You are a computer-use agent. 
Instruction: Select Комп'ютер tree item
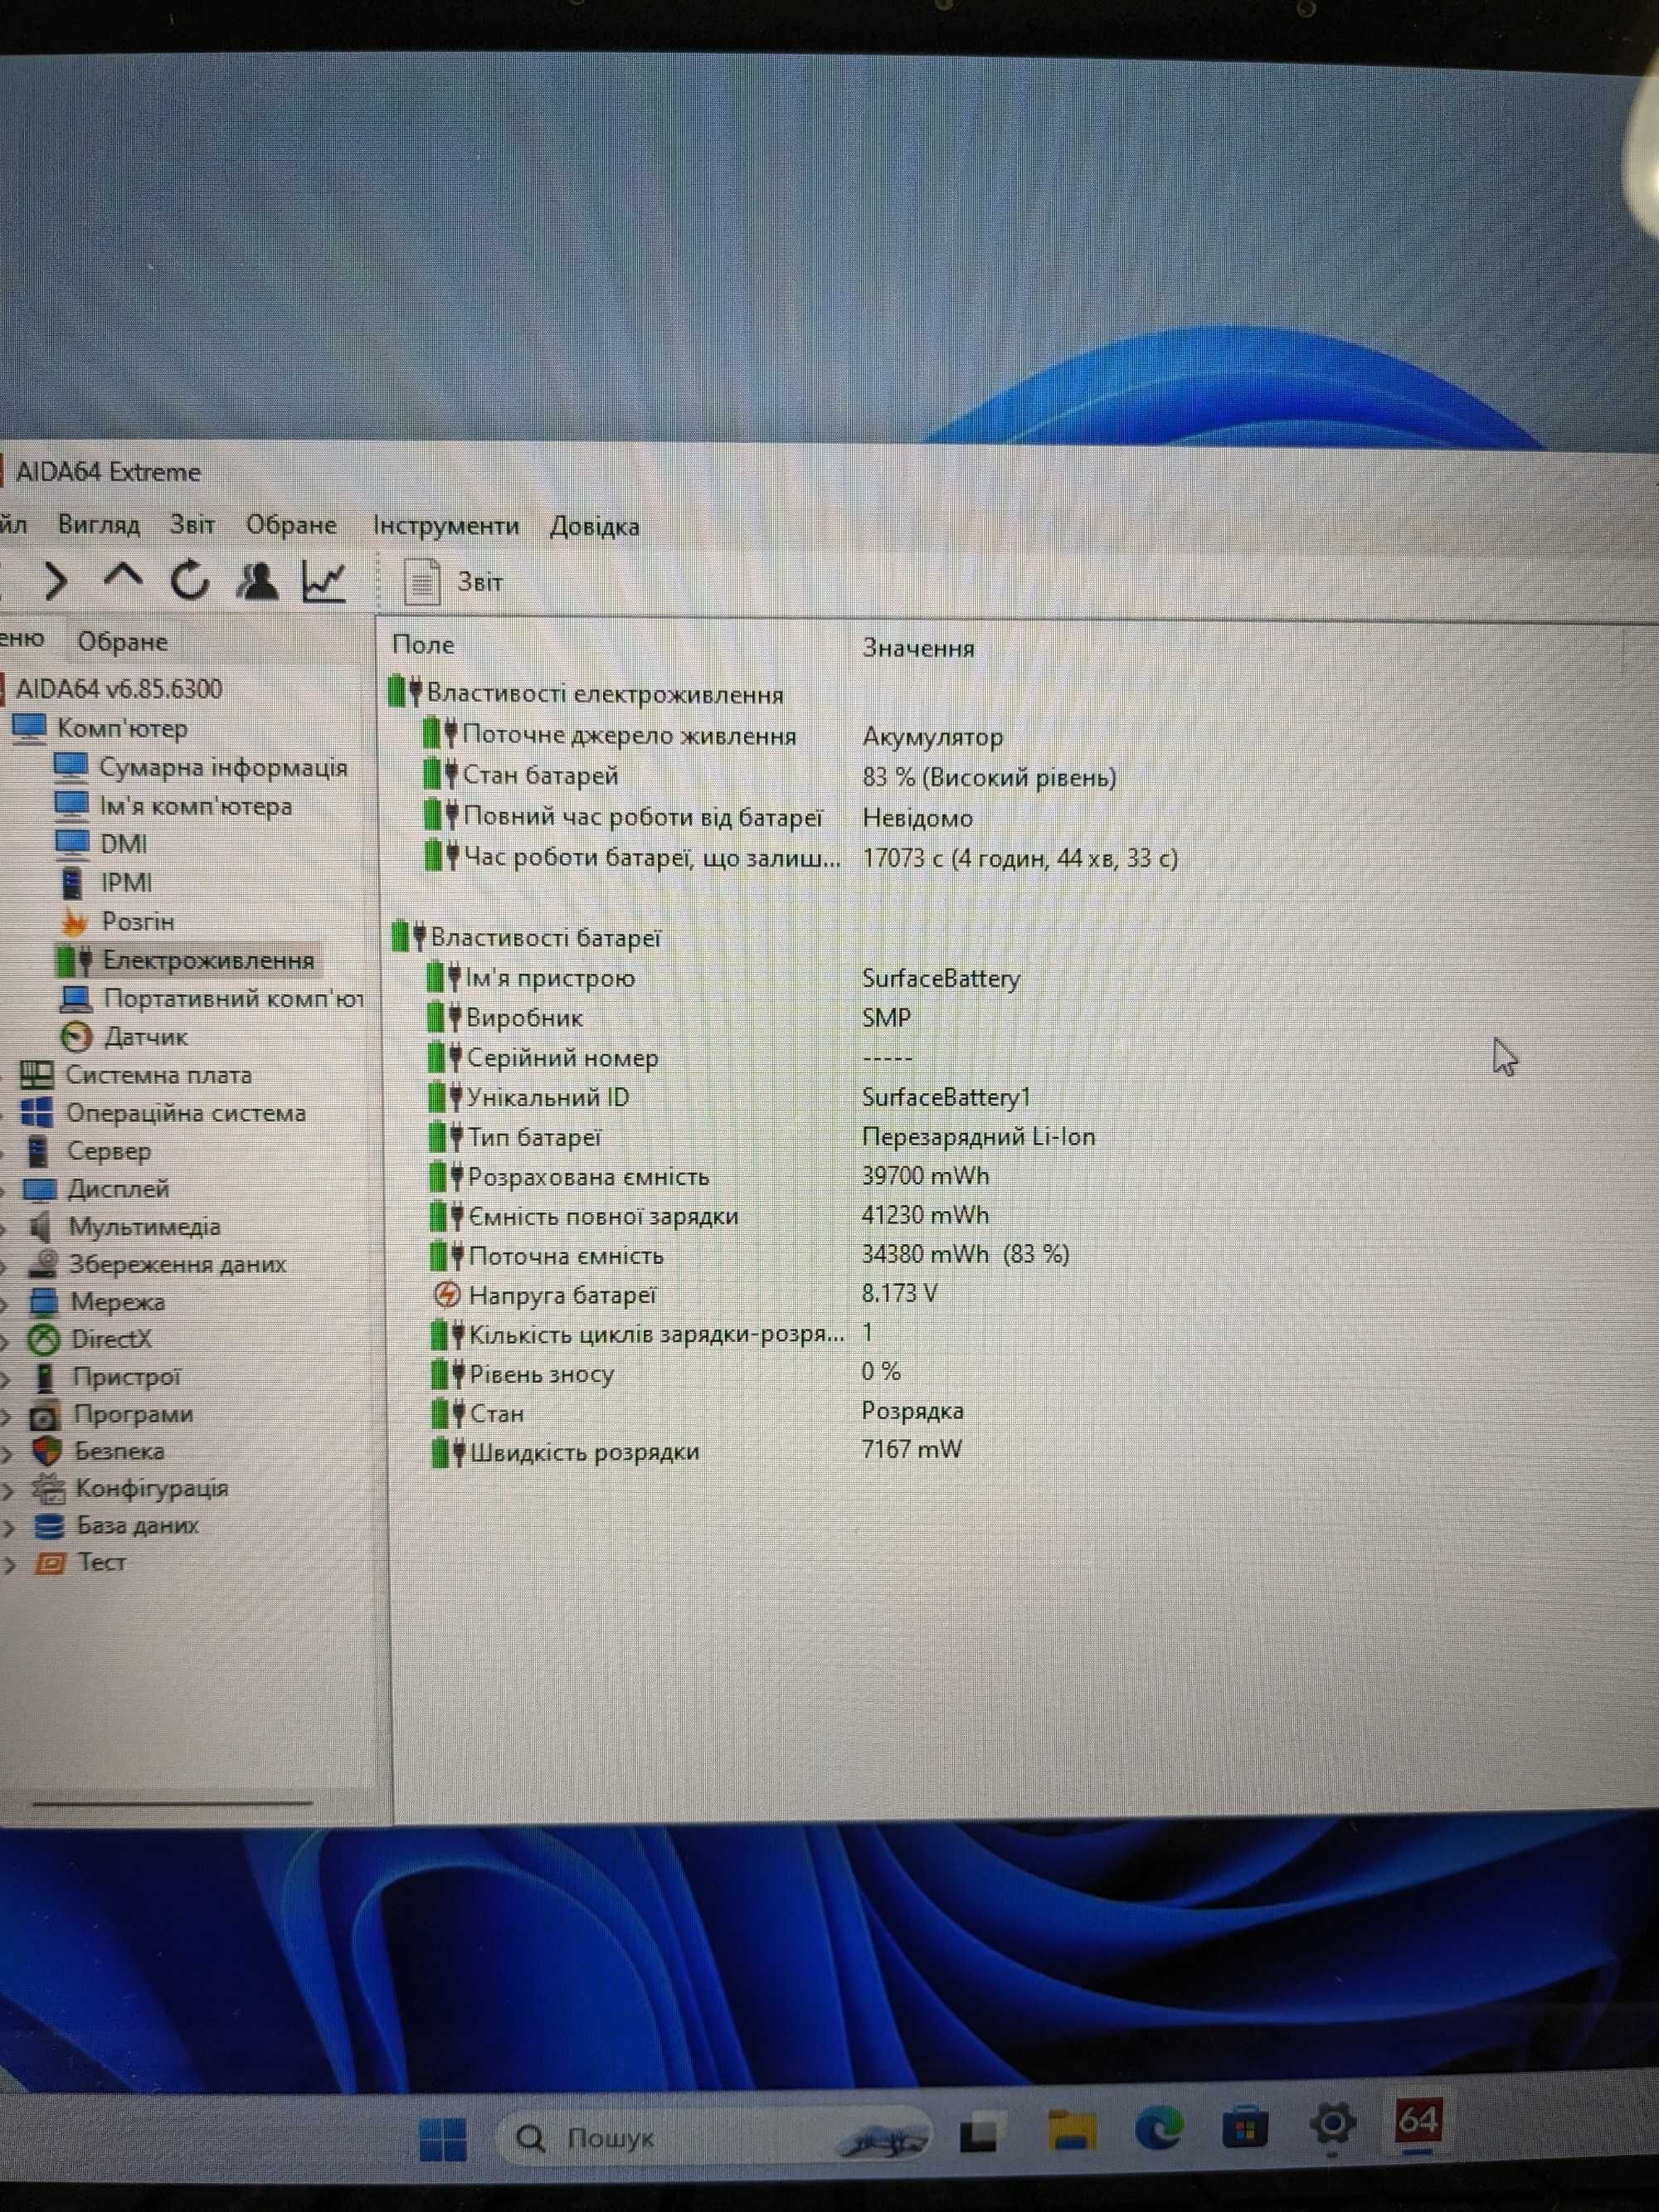click(122, 728)
